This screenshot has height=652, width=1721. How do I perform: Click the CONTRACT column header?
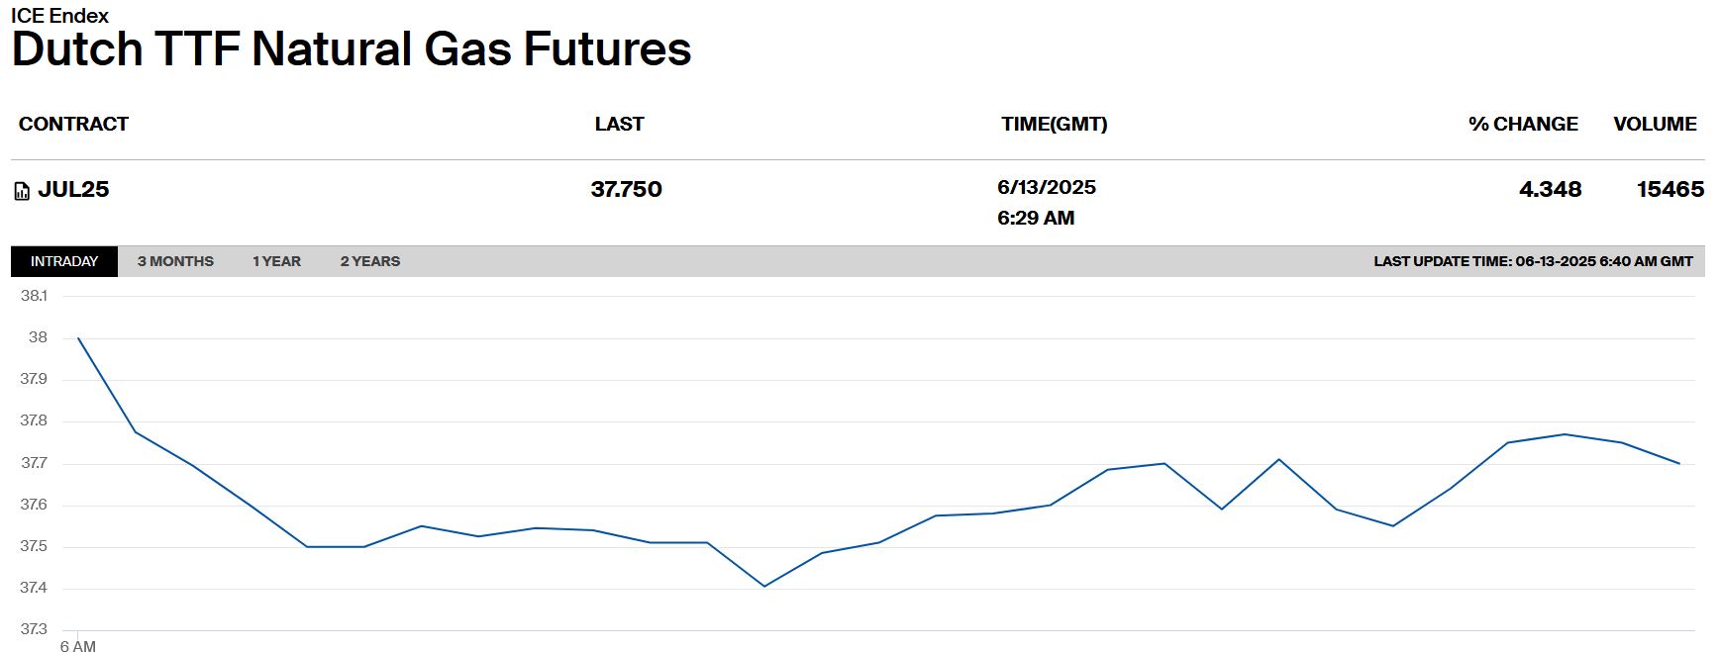pyautogui.click(x=73, y=124)
